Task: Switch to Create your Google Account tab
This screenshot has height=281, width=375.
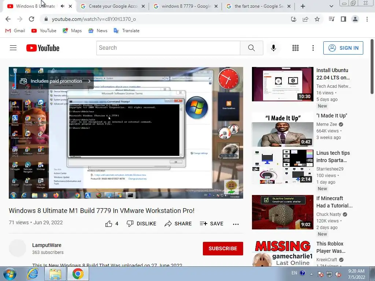Action: tap(113, 6)
